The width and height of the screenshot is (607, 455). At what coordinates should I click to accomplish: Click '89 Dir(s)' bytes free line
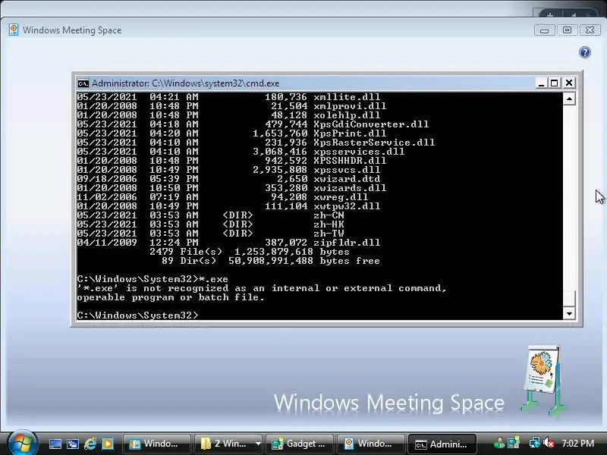coord(271,261)
